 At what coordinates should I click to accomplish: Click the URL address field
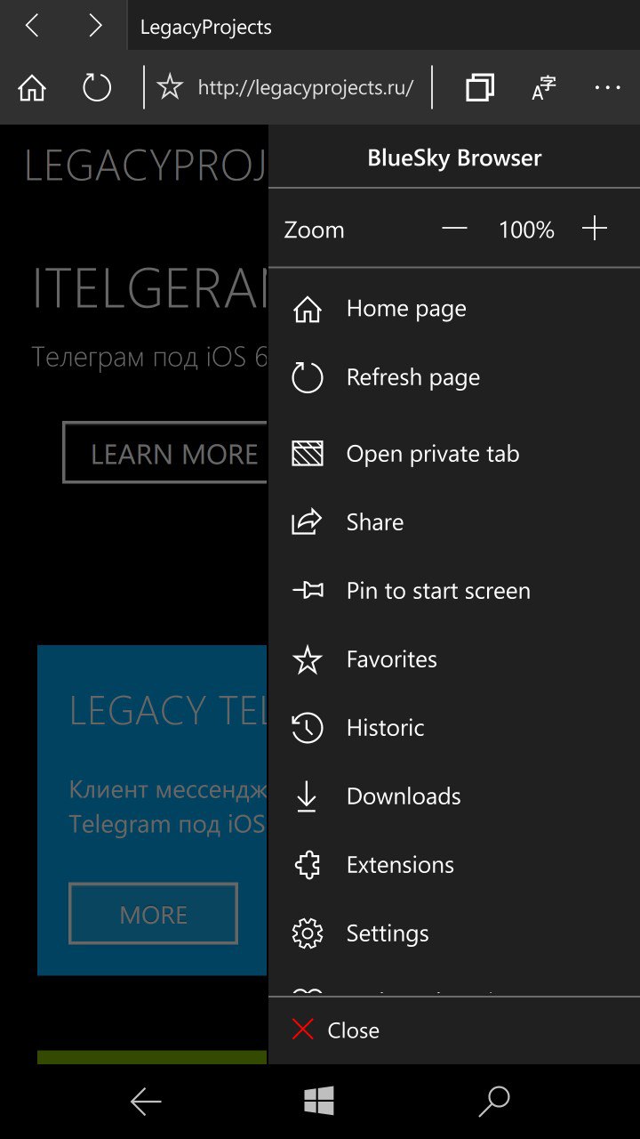pos(305,88)
